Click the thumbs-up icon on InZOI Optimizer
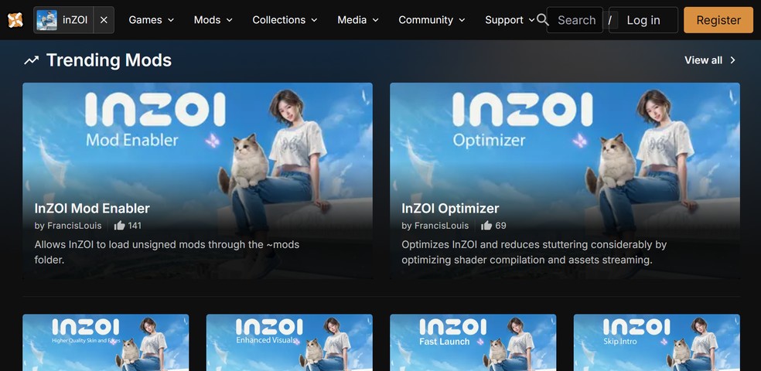Viewport: 761px width, 371px height. 486,226
